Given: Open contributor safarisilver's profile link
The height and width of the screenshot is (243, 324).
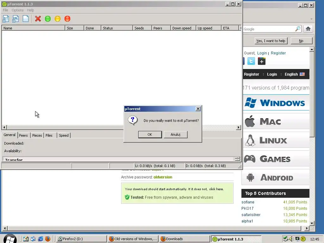Looking at the screenshot, I should tap(251, 215).
